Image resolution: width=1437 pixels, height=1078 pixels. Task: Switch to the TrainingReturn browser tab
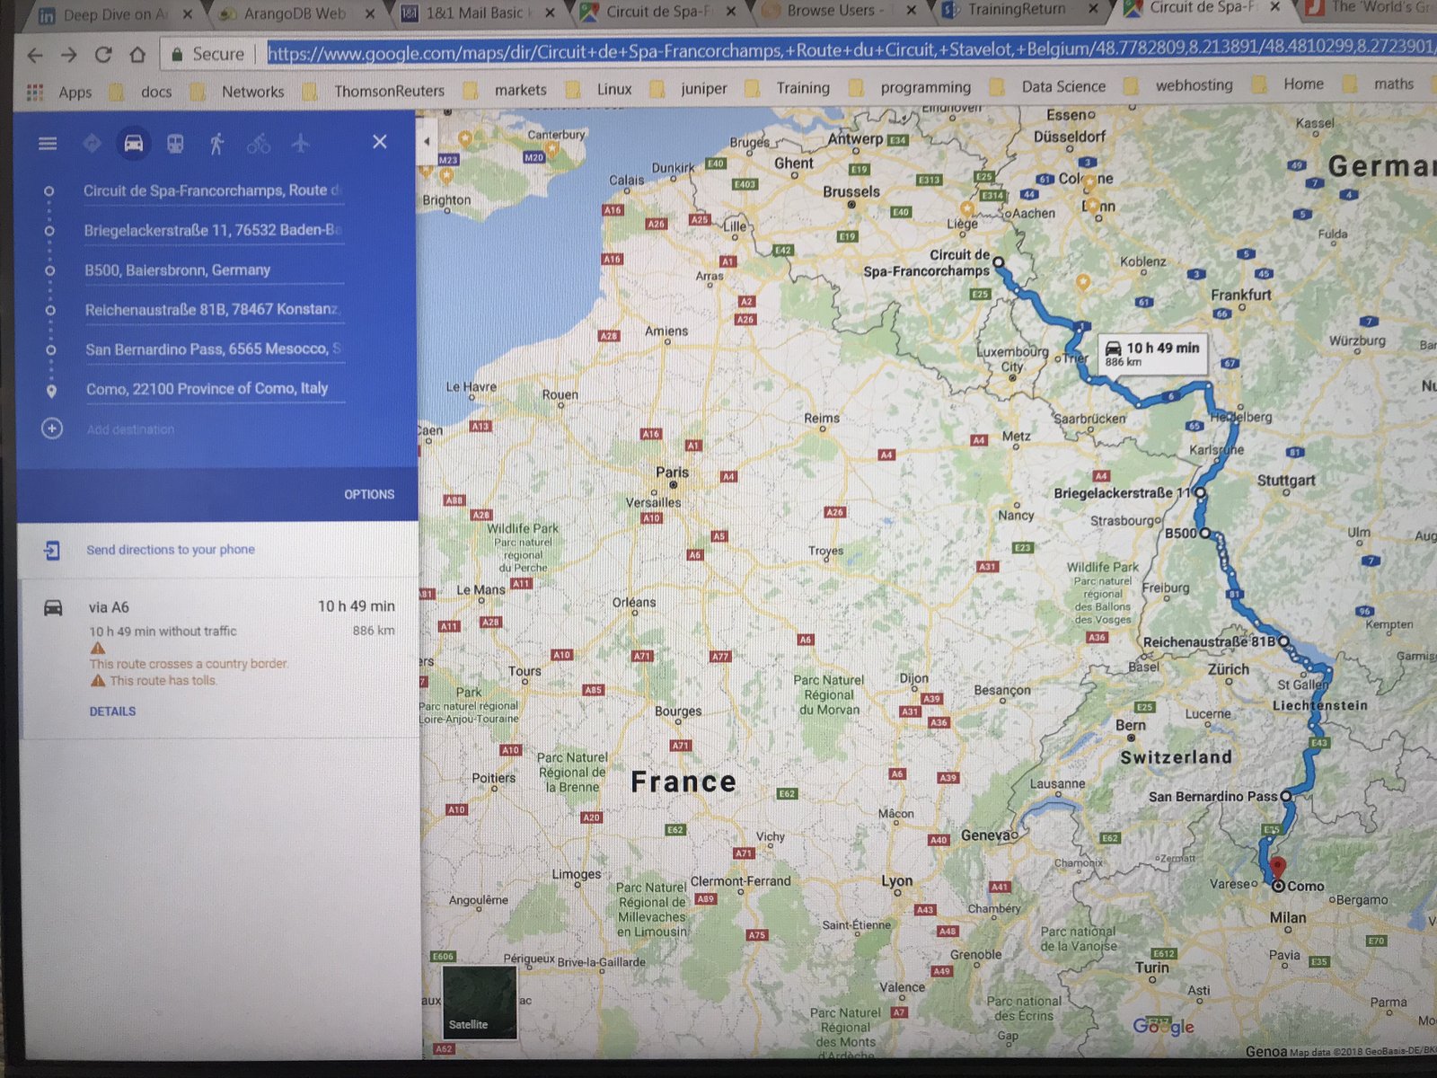[x=1015, y=11]
